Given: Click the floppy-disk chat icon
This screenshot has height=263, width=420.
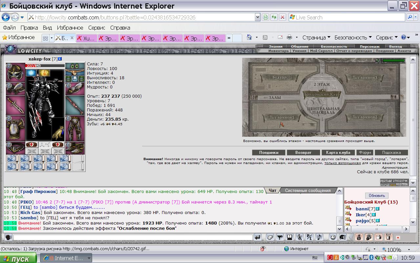Looking at the screenshot, I should point(289,237).
